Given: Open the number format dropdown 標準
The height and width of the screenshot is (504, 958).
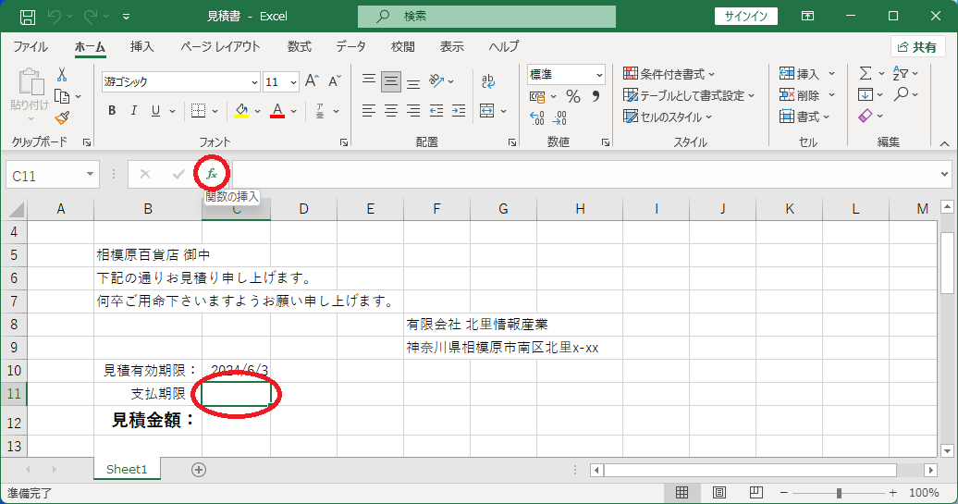Looking at the screenshot, I should [599, 75].
